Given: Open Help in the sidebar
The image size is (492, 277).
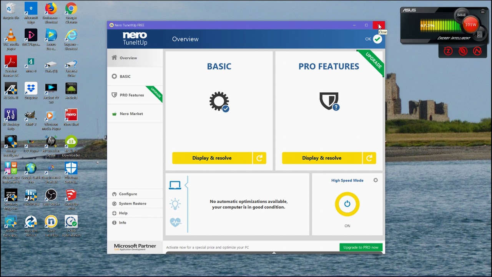Looking at the screenshot, I should (x=135, y=213).
